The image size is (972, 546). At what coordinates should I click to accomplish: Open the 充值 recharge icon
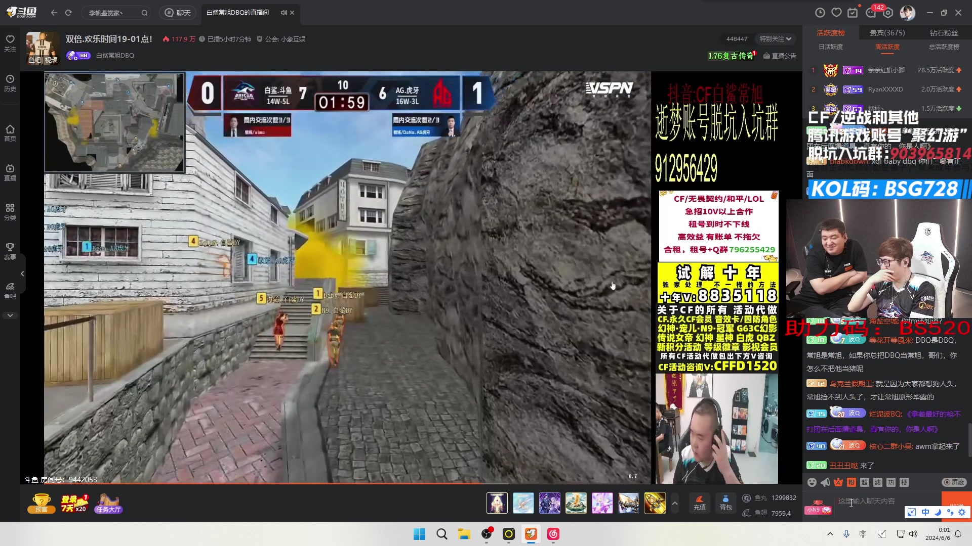[700, 503]
